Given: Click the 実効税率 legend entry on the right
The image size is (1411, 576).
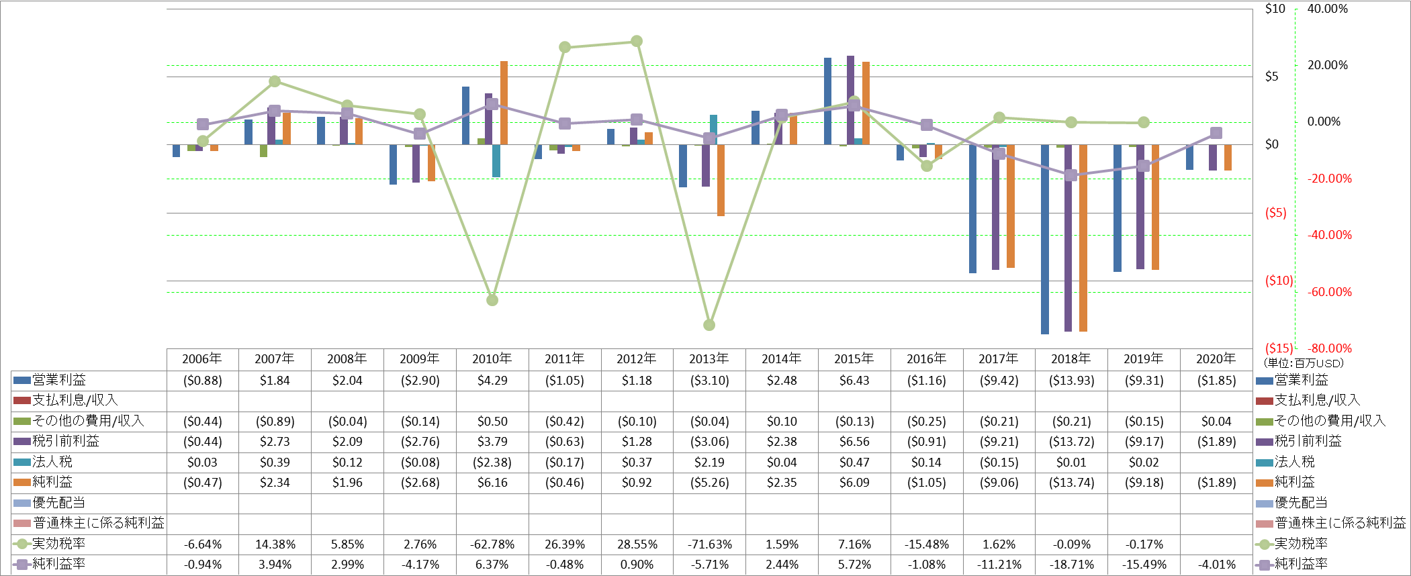Looking at the screenshot, I should tap(1301, 544).
